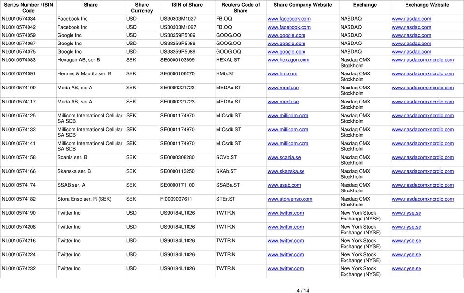Viewport: 464px width, 293px height.
Task: Select ISIN SE0000106270
Action: click(x=177, y=74)
